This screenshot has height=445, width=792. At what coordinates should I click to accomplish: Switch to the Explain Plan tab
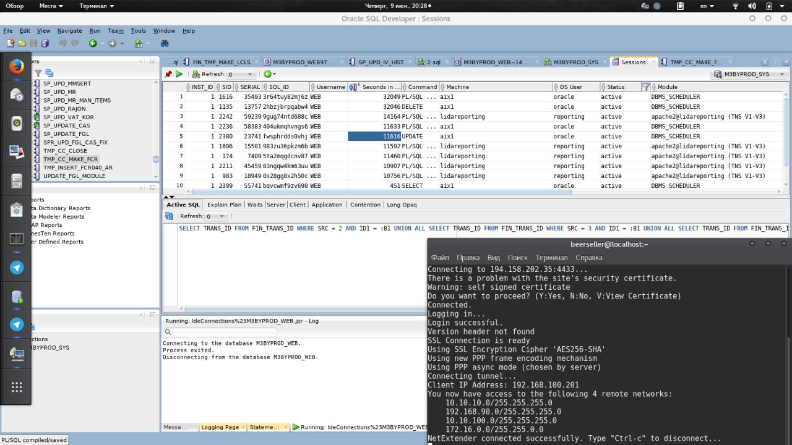point(224,205)
